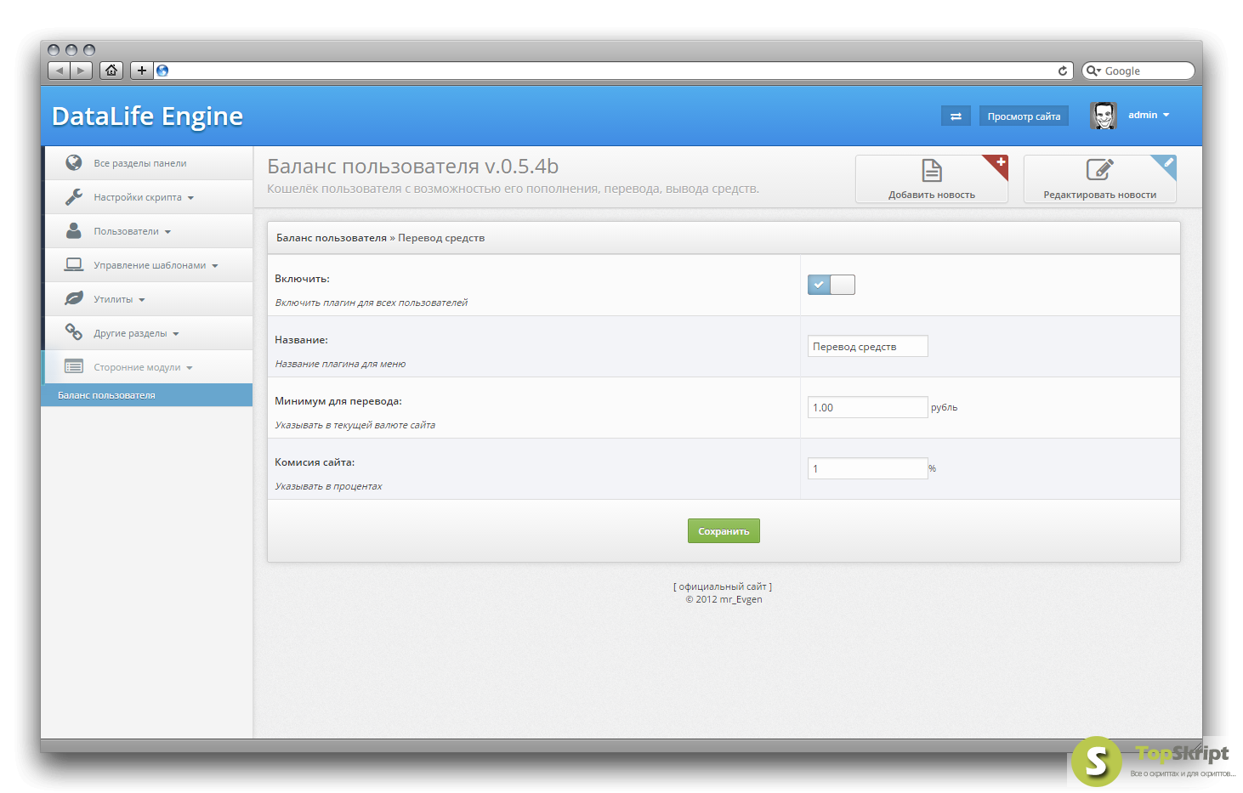Viewport: 1243px width, 793px height.
Task: Click the user silhouette icon in sidebar
Action: [x=74, y=230]
